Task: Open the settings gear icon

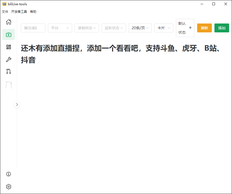Action: pos(8,186)
